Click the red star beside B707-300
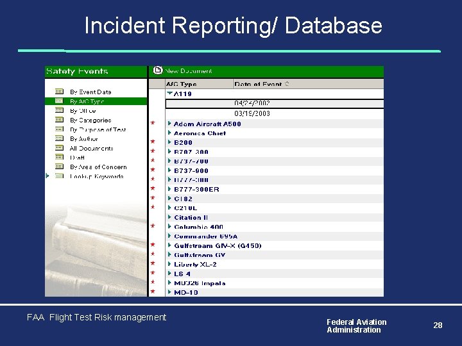 click(153, 151)
